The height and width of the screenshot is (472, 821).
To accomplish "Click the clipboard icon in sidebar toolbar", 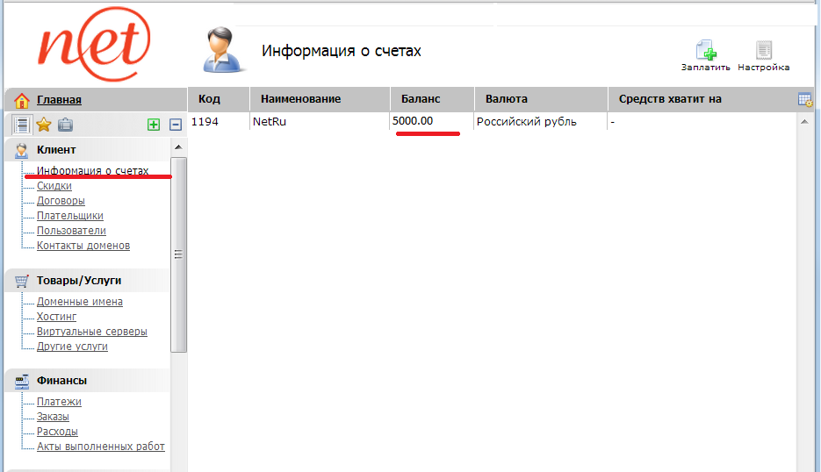I will [x=65, y=125].
